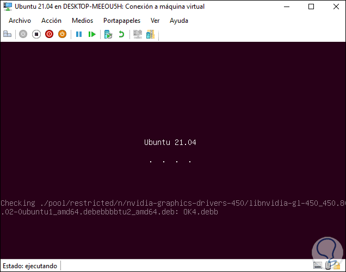Click the green Reset play icon
Screen dimensions: 346x272
(92, 34)
